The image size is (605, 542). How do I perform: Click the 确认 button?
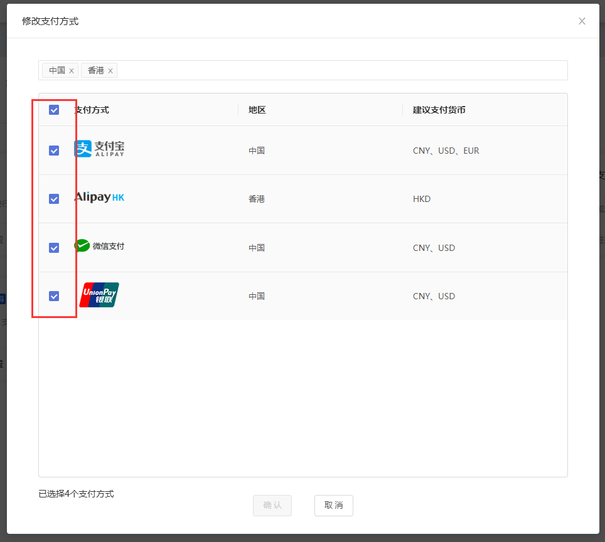pos(272,505)
